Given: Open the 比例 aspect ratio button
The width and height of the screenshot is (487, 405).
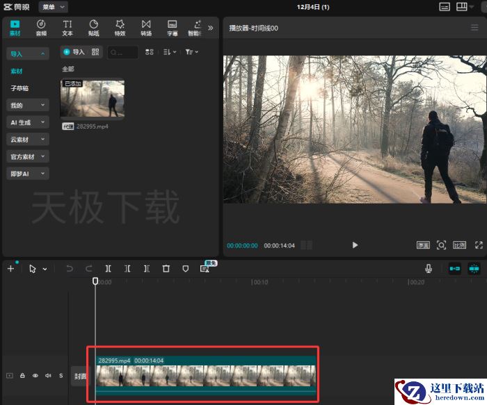Looking at the screenshot, I should pos(459,245).
